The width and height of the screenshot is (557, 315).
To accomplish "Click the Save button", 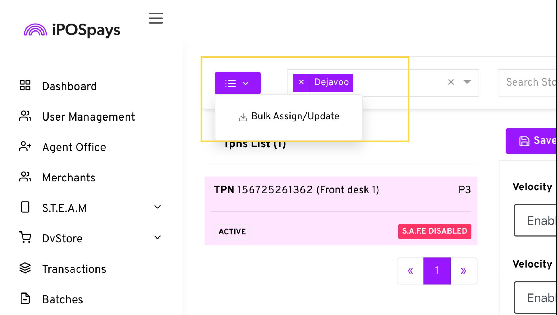I will 531,141.
